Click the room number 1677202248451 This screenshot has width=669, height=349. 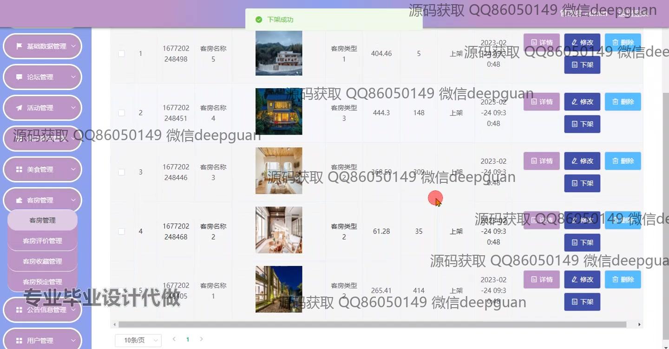tap(176, 113)
